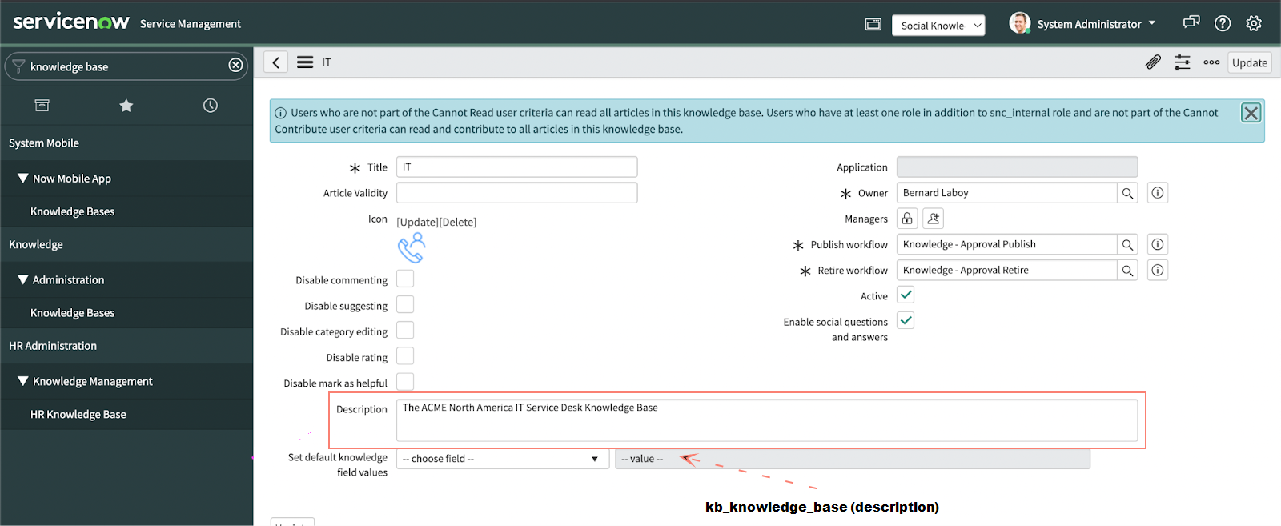This screenshot has height=526, width=1281.
Task: Click the attachments paperclip icon
Action: coord(1153,62)
